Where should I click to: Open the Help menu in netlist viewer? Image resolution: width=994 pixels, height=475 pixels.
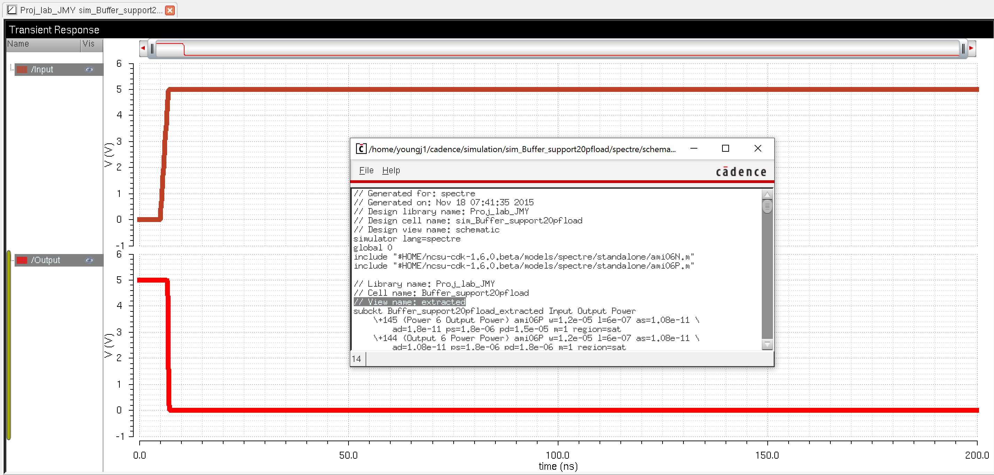coord(391,171)
